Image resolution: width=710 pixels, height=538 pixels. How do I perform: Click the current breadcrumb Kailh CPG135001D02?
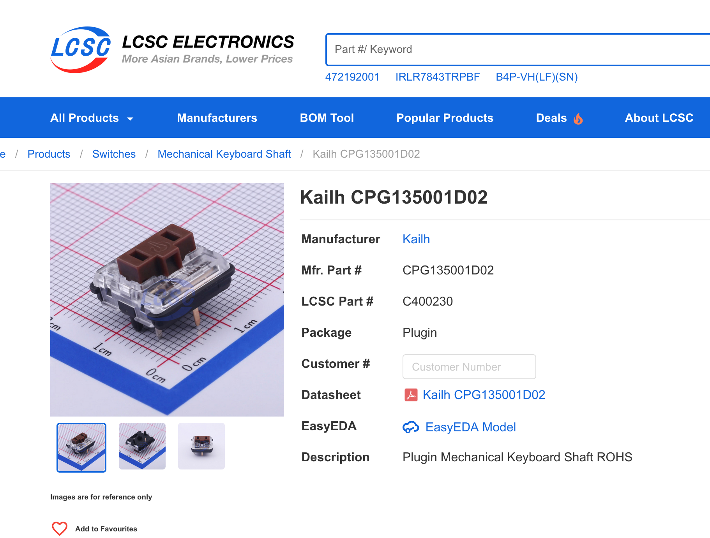[366, 154]
